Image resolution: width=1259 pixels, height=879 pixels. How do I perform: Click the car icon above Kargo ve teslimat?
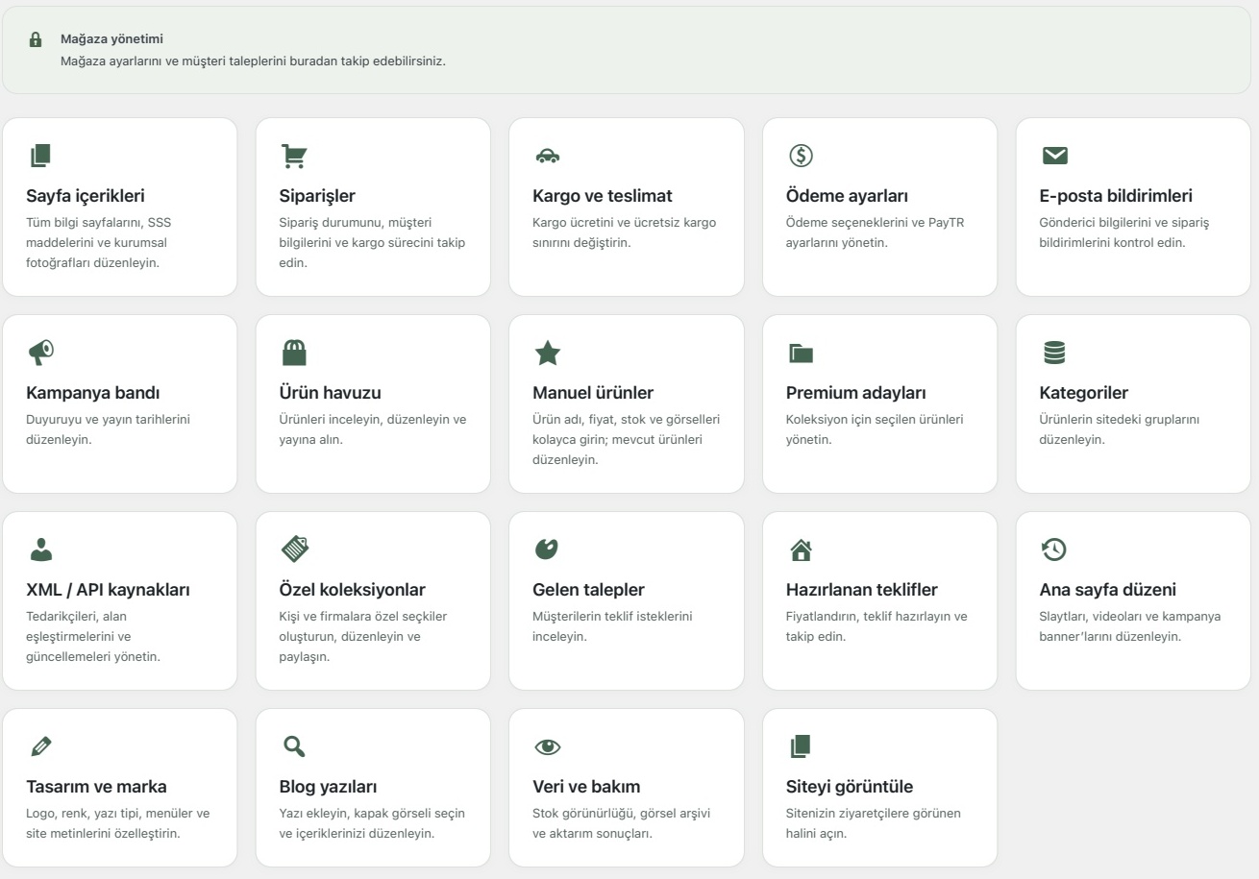[x=547, y=157]
